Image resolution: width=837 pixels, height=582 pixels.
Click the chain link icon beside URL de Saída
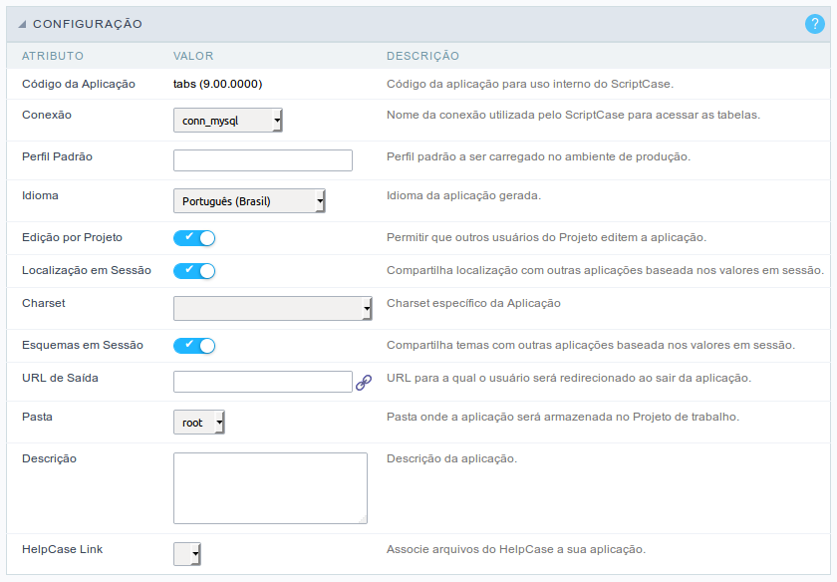pos(364,383)
